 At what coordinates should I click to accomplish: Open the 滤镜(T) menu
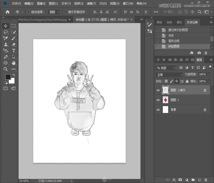coord(91,4)
